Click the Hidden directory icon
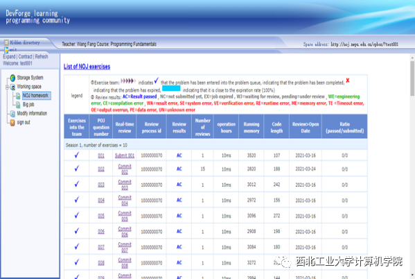 [x=6, y=42]
